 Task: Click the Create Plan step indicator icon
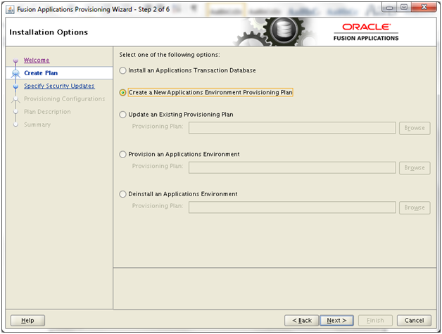click(x=15, y=74)
